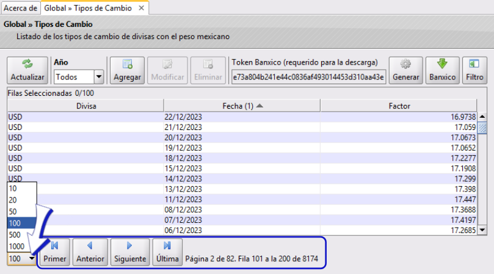The image size is (494, 274).
Task: Select the row dated 07/12/2023
Action: point(242,220)
